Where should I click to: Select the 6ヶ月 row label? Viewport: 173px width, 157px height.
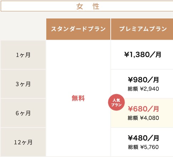pos(23,113)
